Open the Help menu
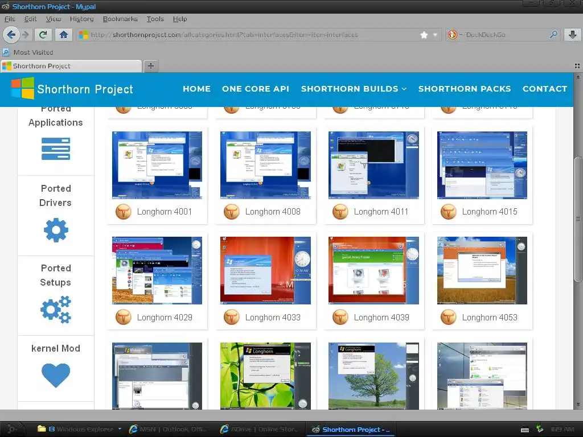 (179, 19)
